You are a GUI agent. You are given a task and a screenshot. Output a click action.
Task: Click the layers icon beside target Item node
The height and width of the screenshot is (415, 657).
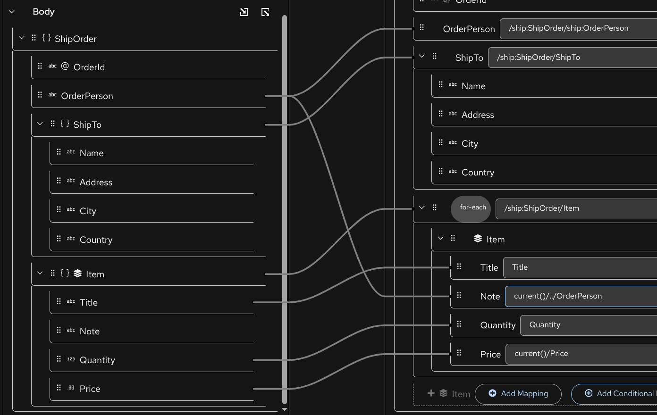click(477, 239)
